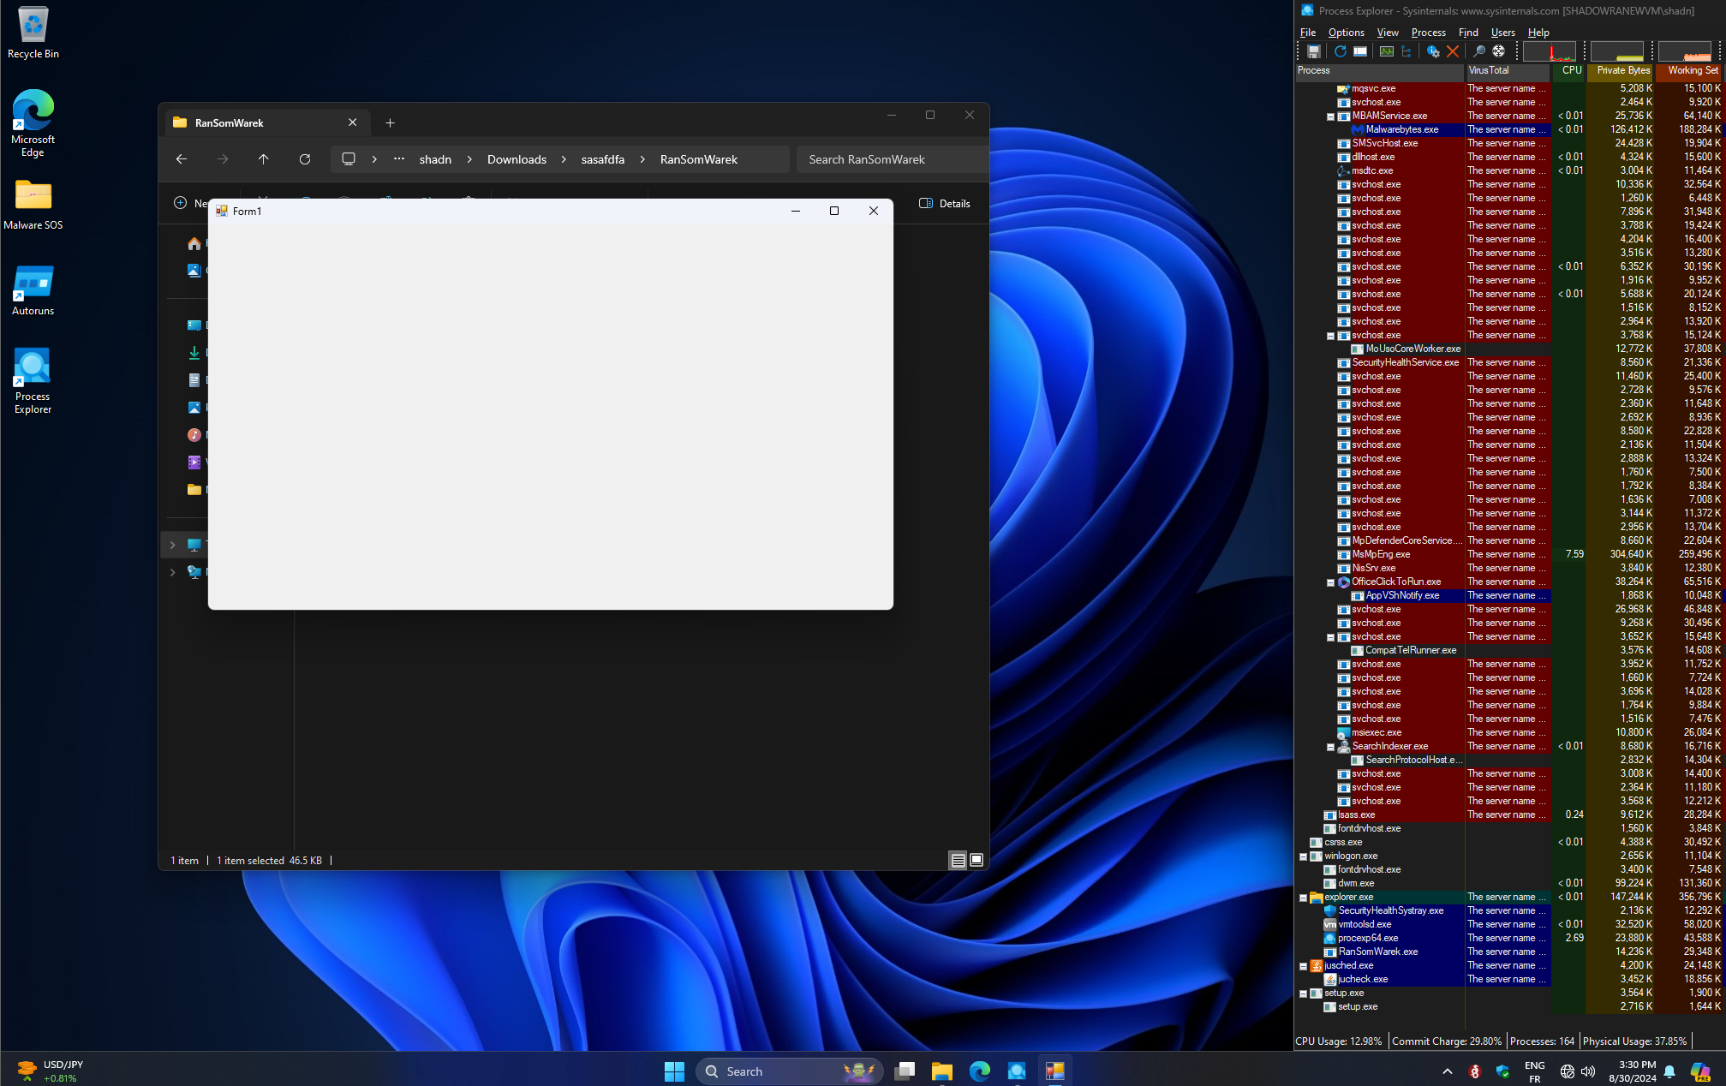
Task: Collapse the explorer.exe process tree node
Action: coord(1303,898)
